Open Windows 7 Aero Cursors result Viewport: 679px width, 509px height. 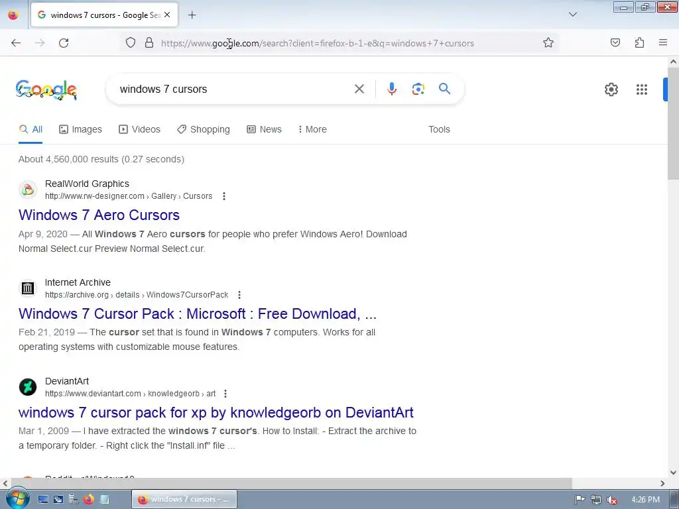point(99,215)
